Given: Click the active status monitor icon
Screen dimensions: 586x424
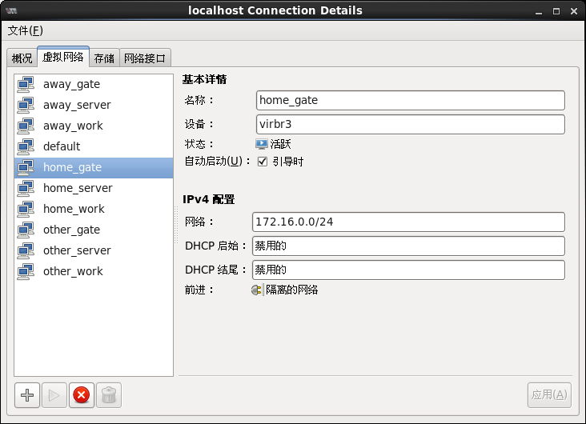Looking at the screenshot, I should click(x=261, y=144).
